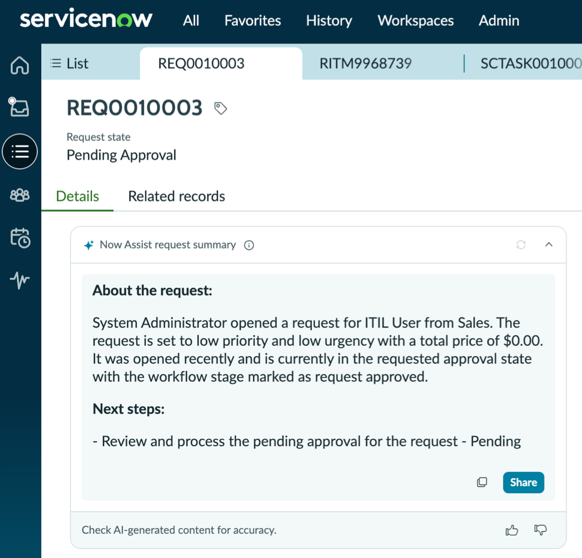Click the About the request heading
The width and height of the screenshot is (582, 558).
coord(152,290)
